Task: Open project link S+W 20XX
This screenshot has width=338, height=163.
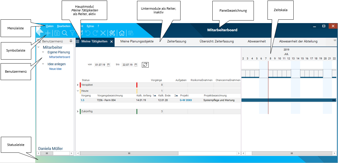Action: [186, 100]
